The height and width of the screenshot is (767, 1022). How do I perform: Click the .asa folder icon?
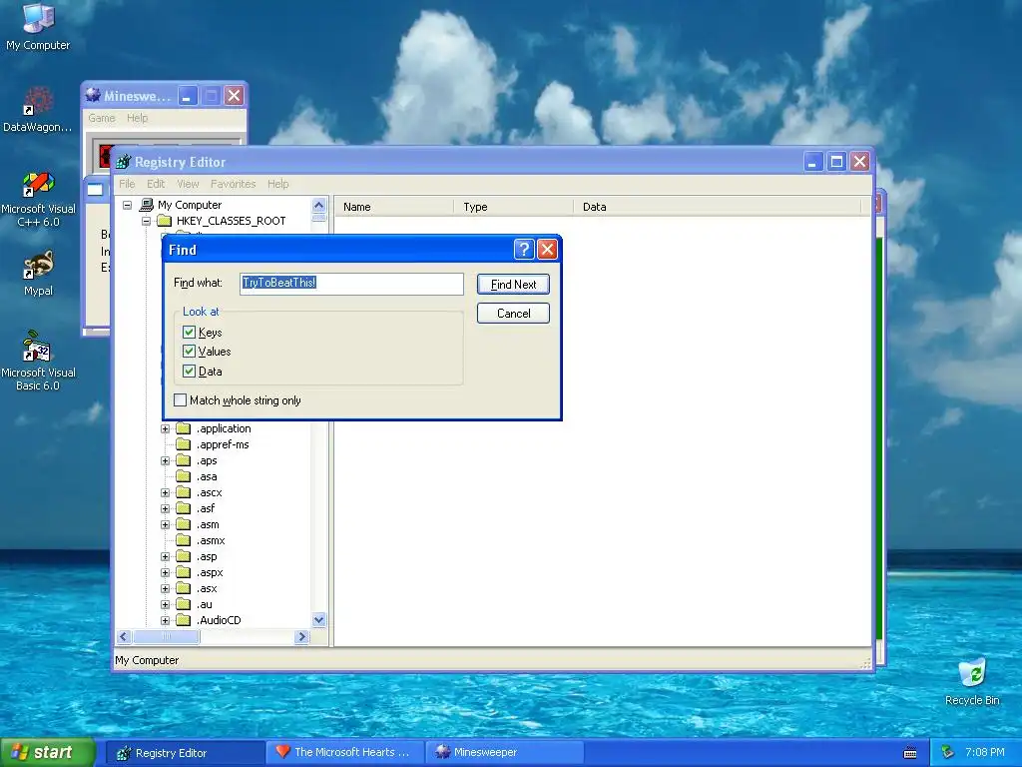pos(184,476)
